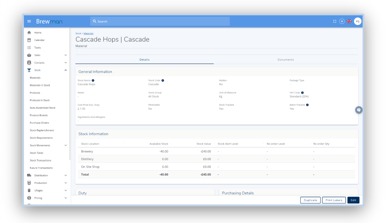Click the Ullages bin icon

tap(29, 190)
